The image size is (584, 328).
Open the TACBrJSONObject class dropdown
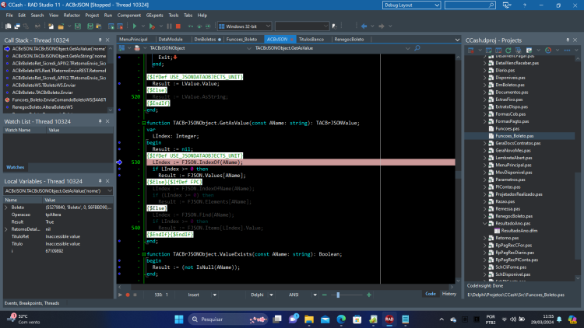point(248,48)
